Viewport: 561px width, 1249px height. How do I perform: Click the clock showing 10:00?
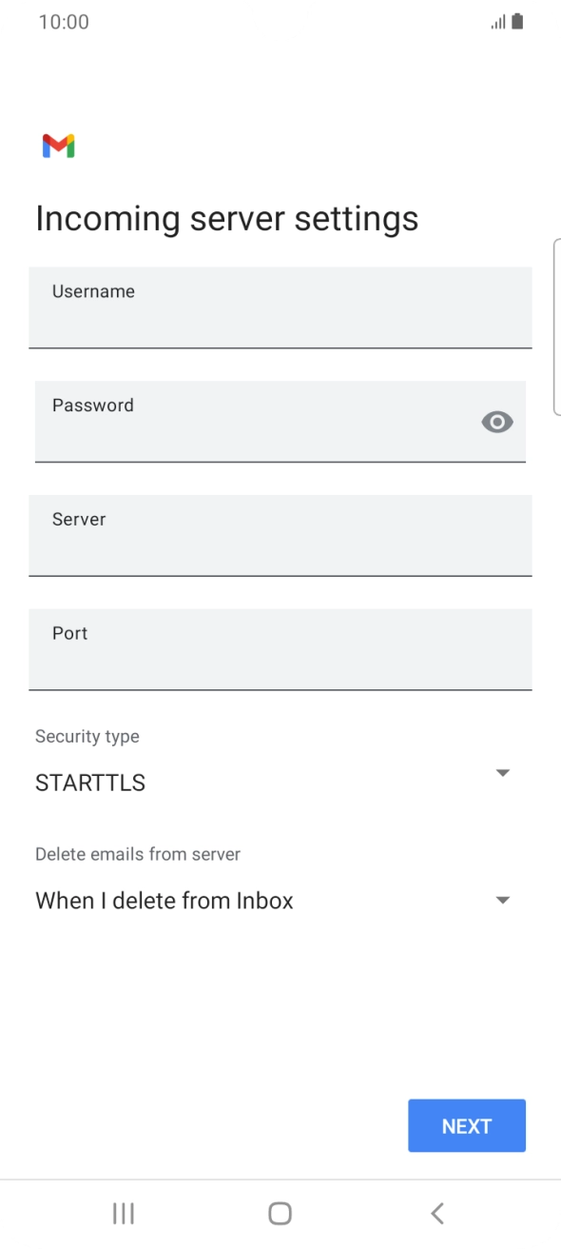[60, 21]
